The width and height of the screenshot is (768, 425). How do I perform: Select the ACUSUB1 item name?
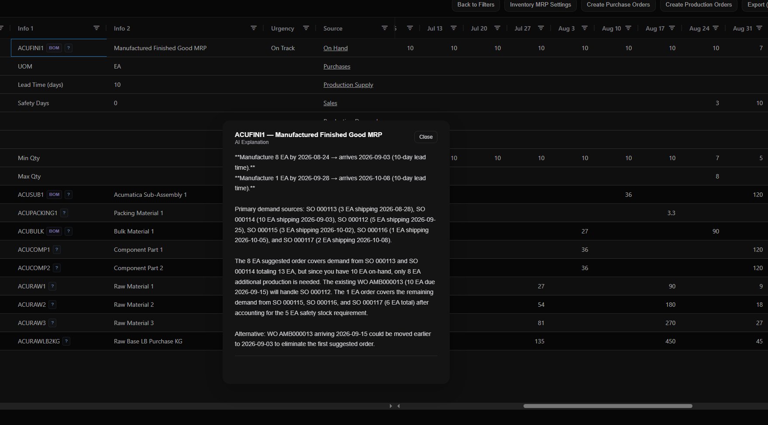click(31, 195)
